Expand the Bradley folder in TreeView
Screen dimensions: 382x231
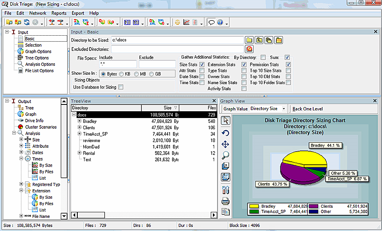(x=79, y=121)
